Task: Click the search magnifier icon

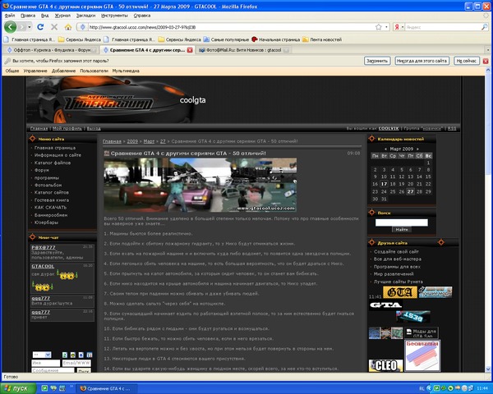Action: coord(484,27)
